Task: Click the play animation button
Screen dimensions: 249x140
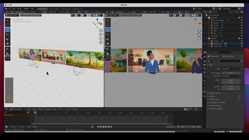Action: pos(106,127)
